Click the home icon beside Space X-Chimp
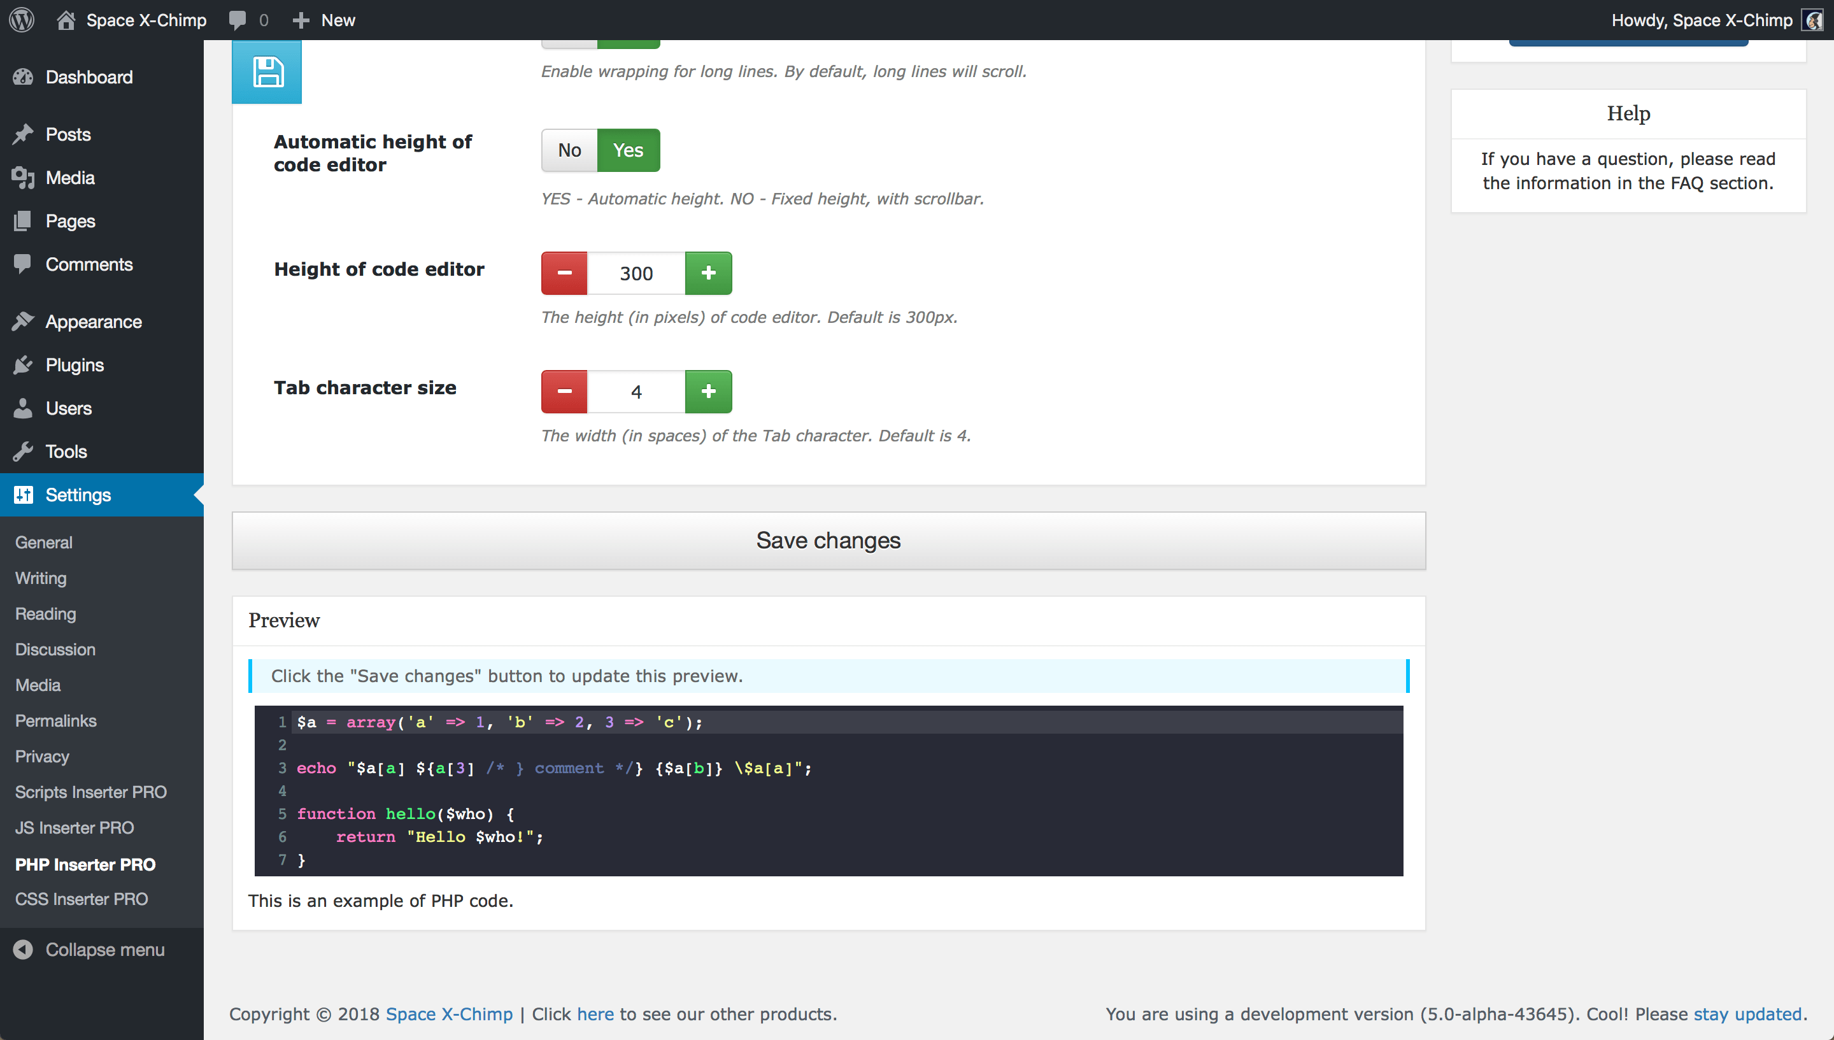This screenshot has width=1834, height=1040. tap(66, 19)
